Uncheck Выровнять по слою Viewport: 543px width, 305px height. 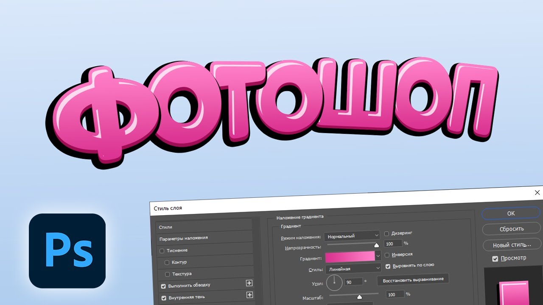tap(388, 266)
